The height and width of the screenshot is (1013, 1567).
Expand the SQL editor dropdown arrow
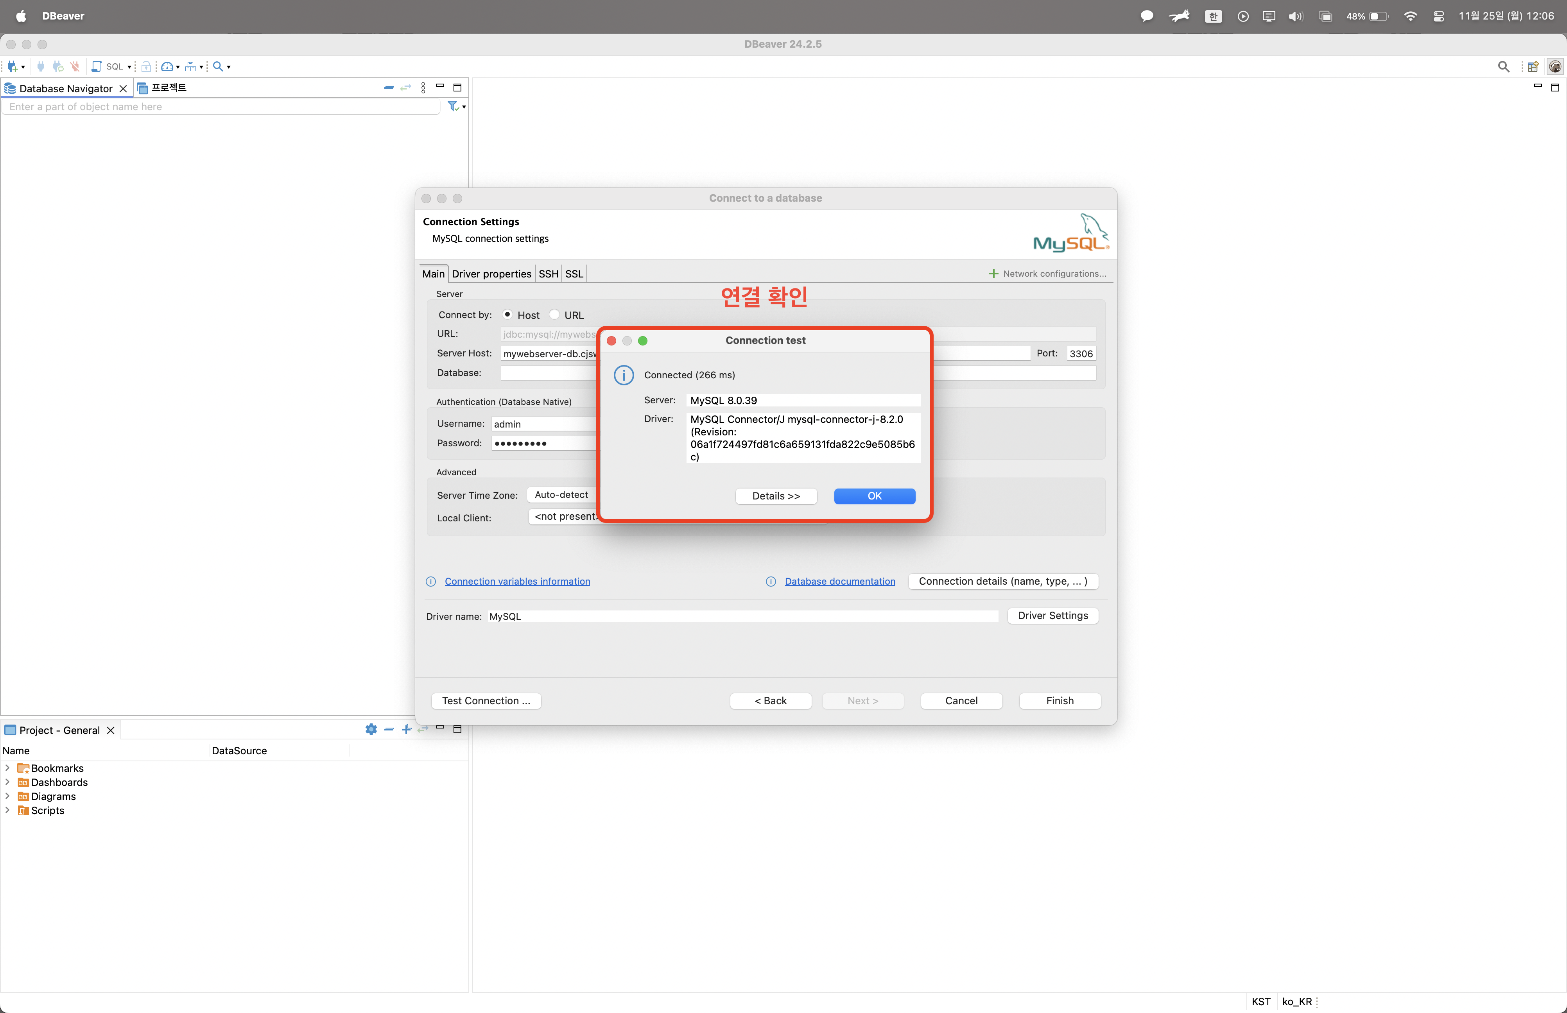click(129, 67)
